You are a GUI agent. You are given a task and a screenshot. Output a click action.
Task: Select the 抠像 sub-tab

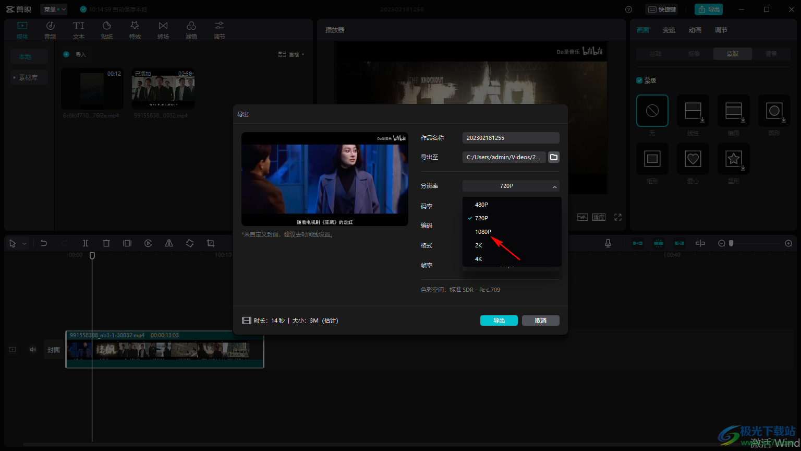point(694,54)
